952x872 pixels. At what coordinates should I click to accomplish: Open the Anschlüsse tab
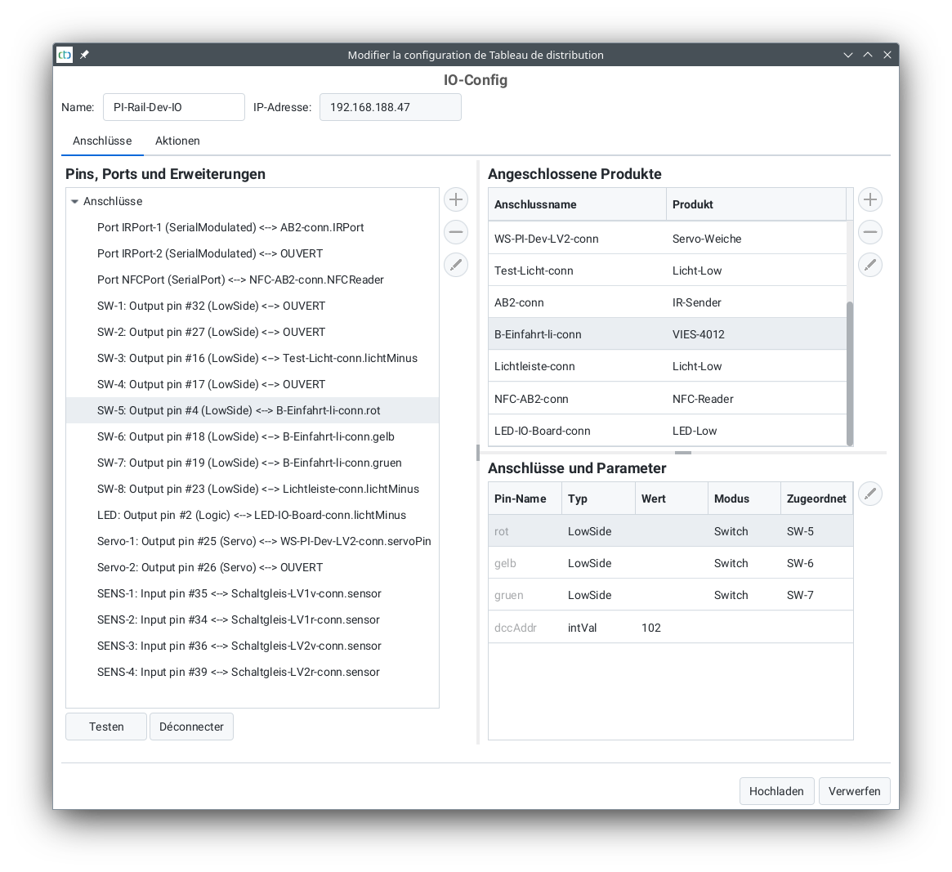[102, 141]
